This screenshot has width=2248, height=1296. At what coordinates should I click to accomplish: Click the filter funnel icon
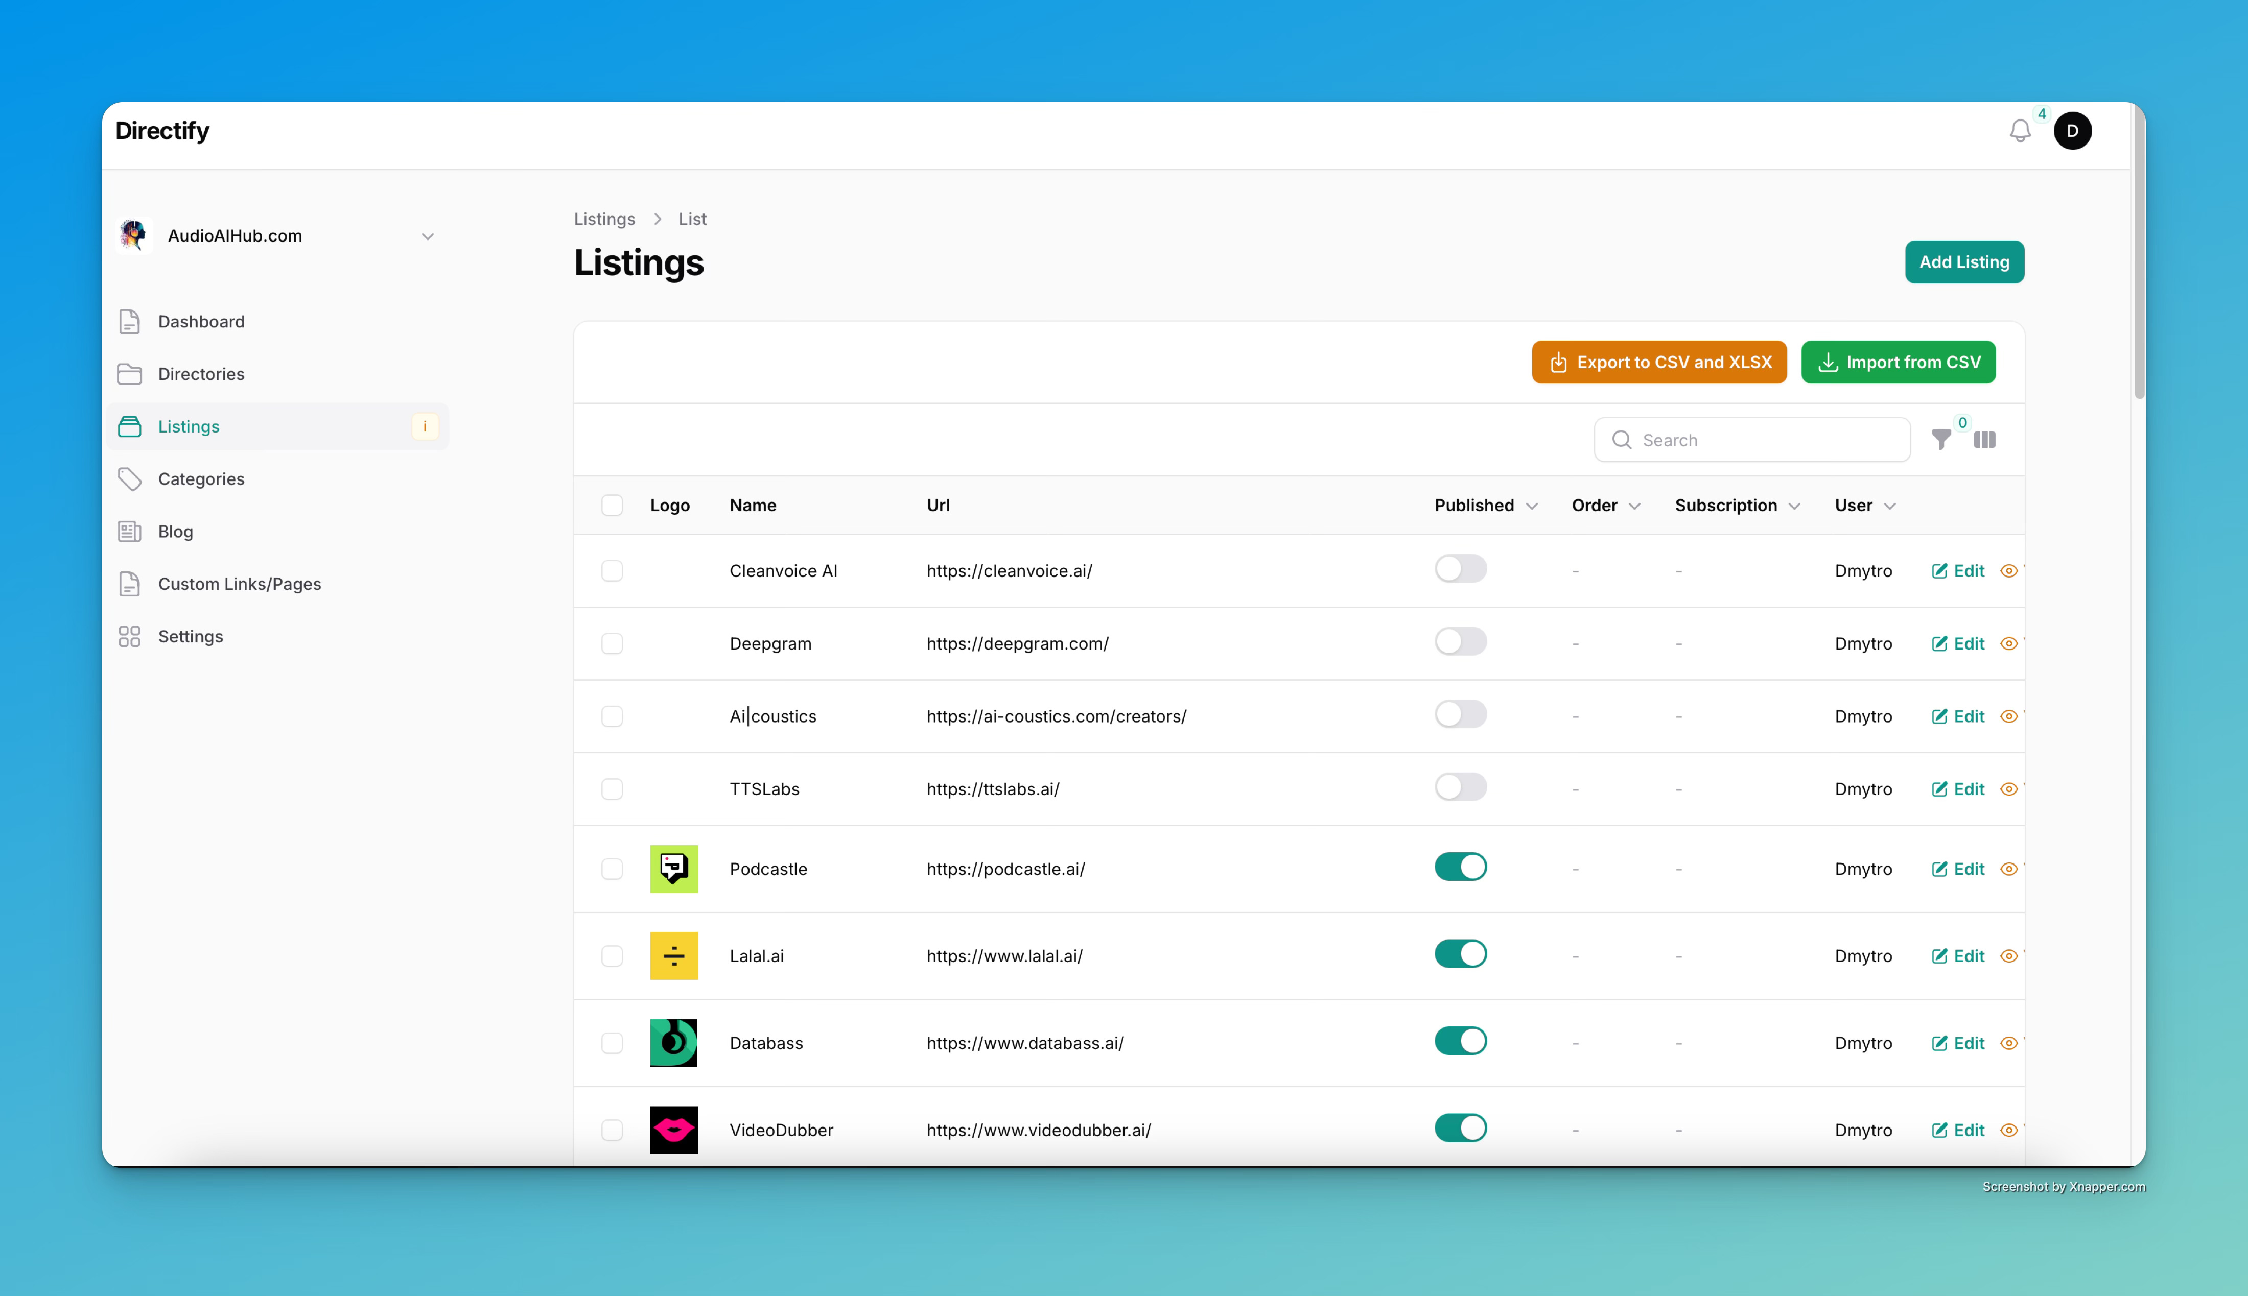pos(1941,440)
